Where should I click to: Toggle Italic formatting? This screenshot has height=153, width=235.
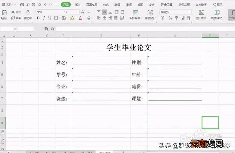click(44, 18)
